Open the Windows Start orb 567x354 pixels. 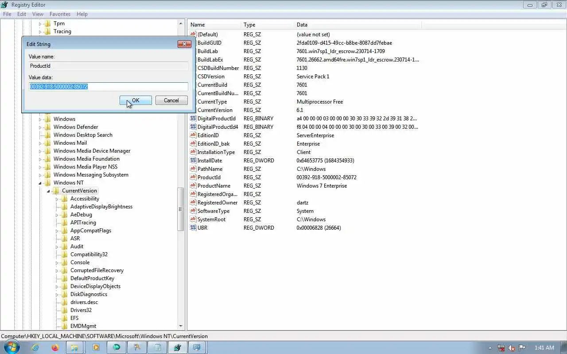pyautogui.click(x=12, y=347)
